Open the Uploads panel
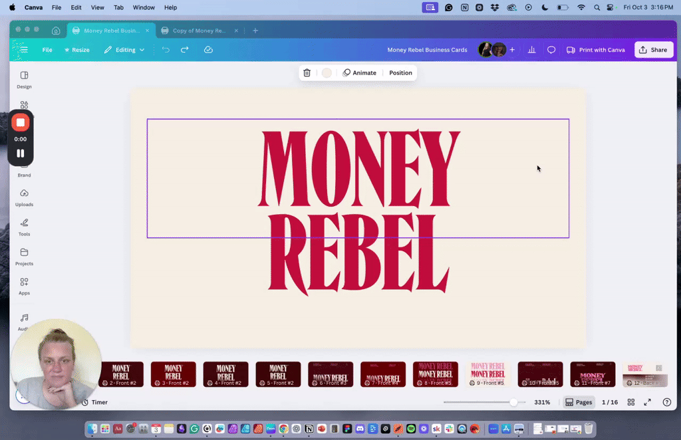 click(24, 199)
